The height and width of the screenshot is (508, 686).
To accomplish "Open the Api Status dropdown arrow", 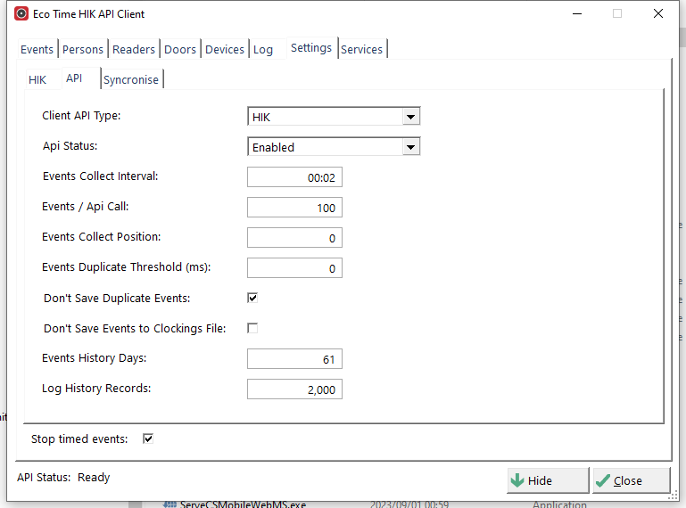I will pos(410,147).
